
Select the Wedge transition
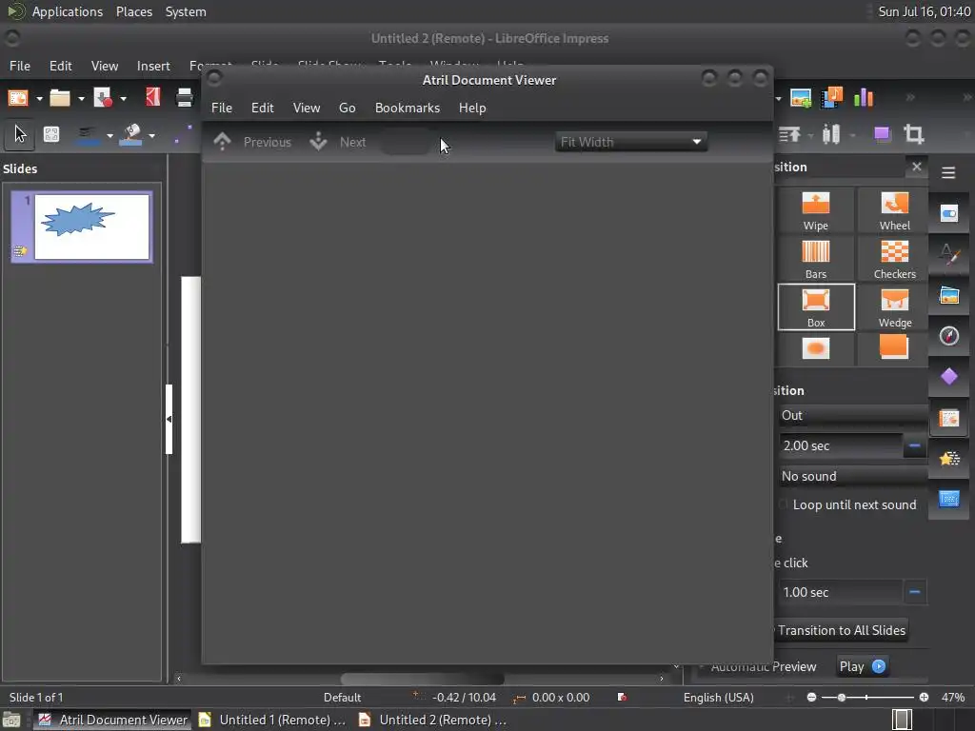(x=894, y=308)
